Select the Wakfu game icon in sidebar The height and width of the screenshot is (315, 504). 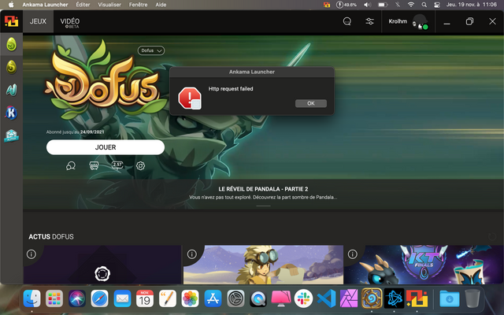tap(12, 90)
